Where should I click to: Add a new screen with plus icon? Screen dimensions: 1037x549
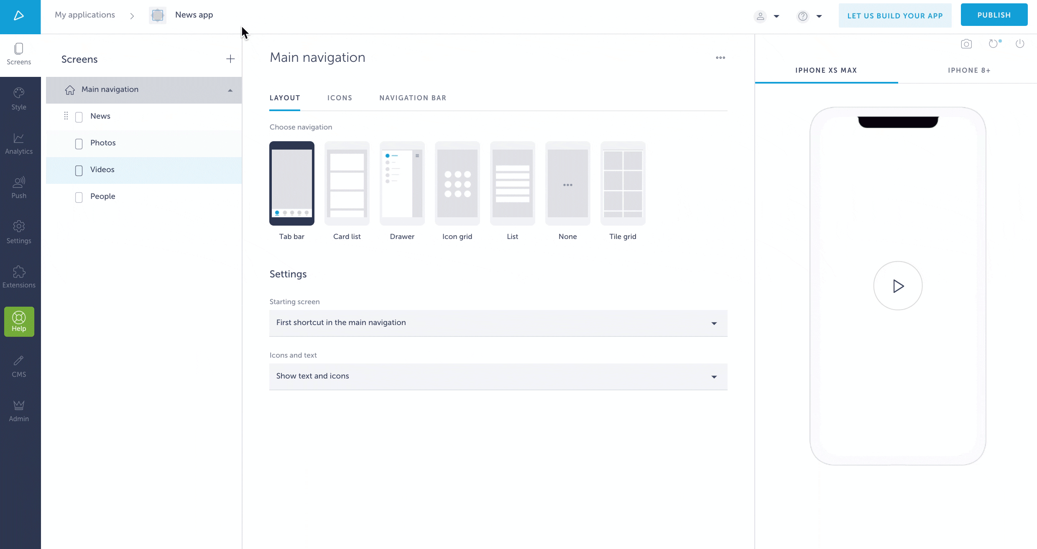pos(230,59)
